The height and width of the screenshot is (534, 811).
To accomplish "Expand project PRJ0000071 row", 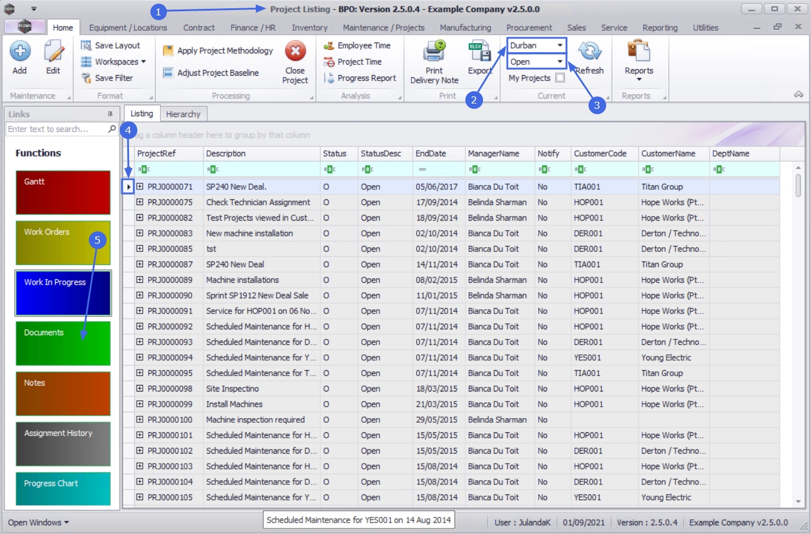I will click(x=140, y=186).
